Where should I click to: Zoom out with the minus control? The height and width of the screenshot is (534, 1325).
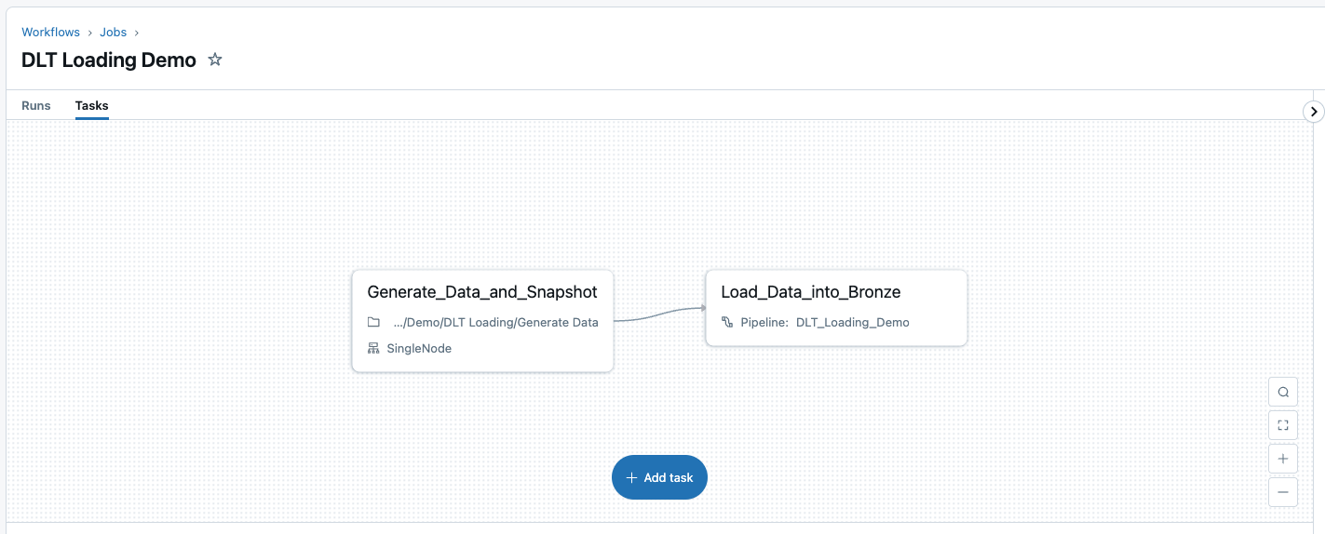point(1283,492)
